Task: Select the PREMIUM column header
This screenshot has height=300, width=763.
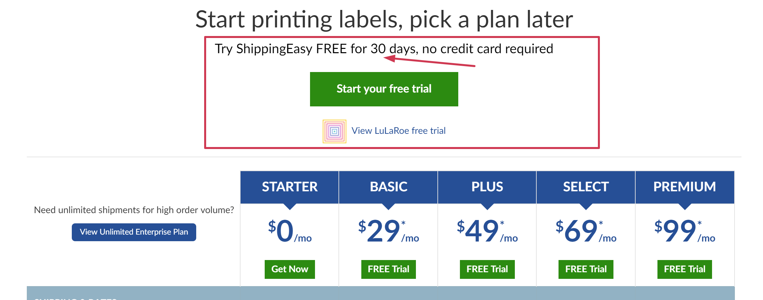Action: [x=684, y=187]
